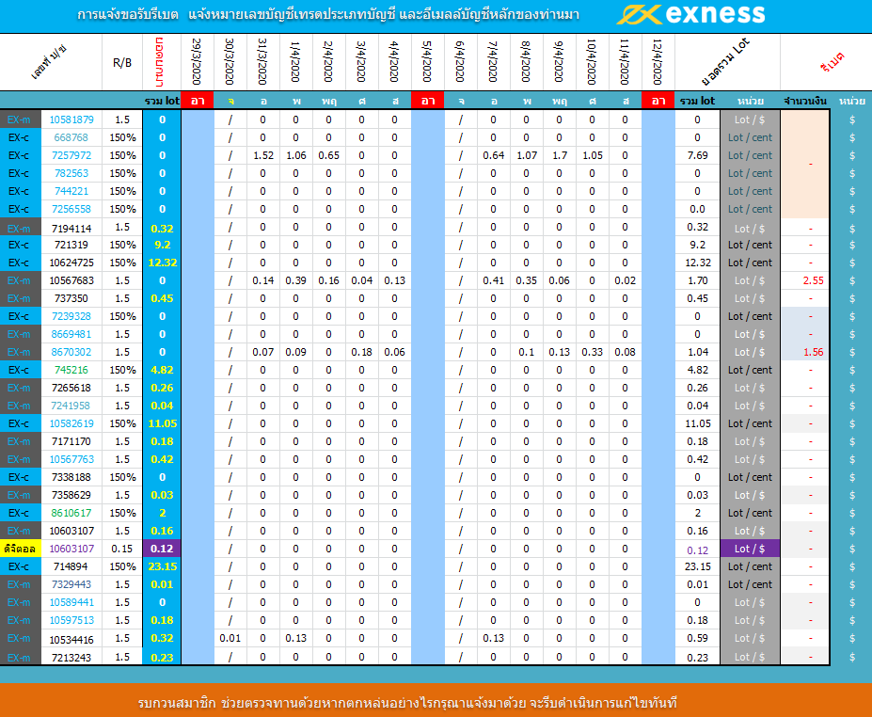This screenshot has height=717, width=872.
Task: Select account number 7171170
Action: [71, 441]
